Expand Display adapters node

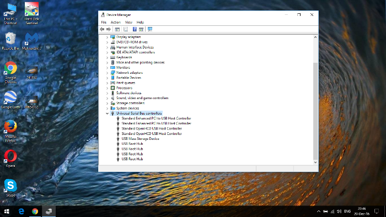click(107, 37)
